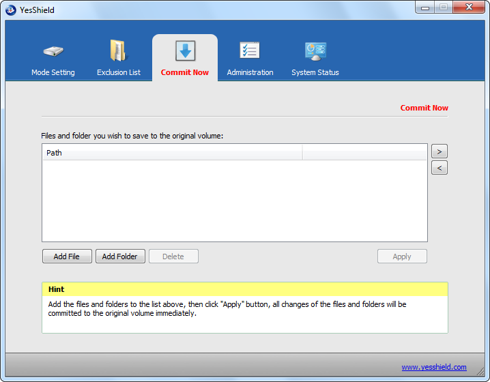Viewport: 490px width, 382px height.
Task: View the System Status tab label
Action: pyautogui.click(x=315, y=72)
